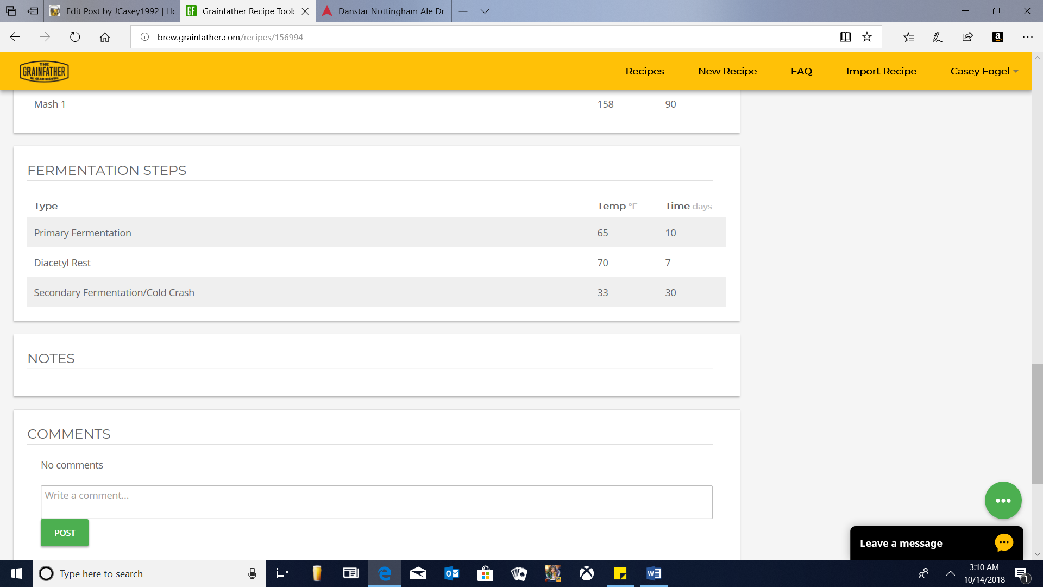Select the Primary Fermentation row
Image resolution: width=1043 pixels, height=587 pixels.
[x=376, y=233]
